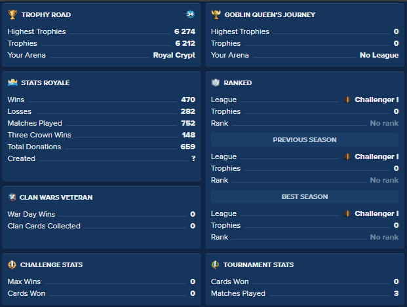Click the No League arena value

[379, 55]
